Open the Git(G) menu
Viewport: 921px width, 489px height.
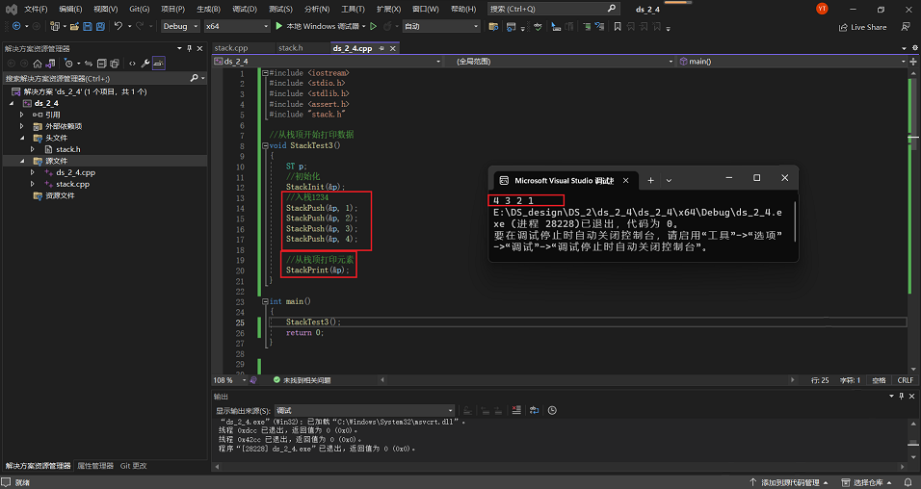139,9
